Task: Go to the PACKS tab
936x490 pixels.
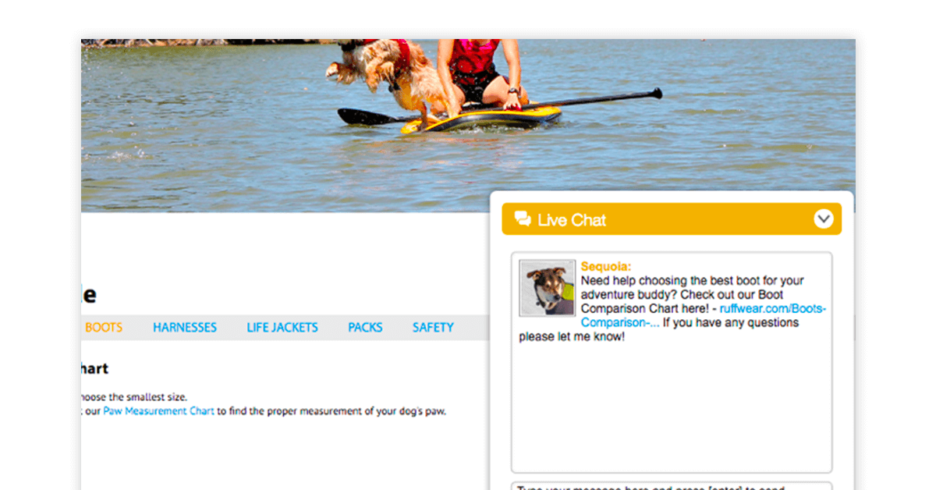Action: [x=365, y=328]
